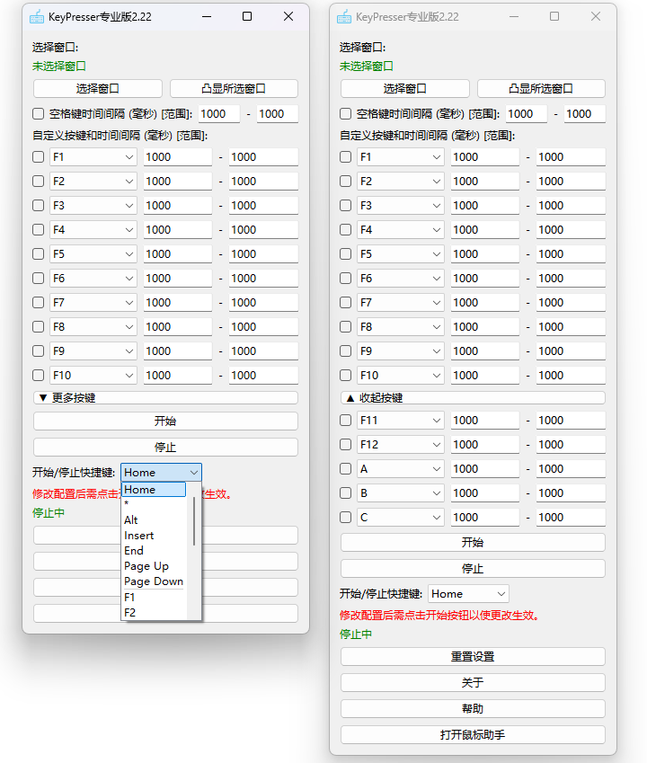The image size is (647, 763).
Task: Choose Page Down in the hotkey list
Action: tap(154, 581)
